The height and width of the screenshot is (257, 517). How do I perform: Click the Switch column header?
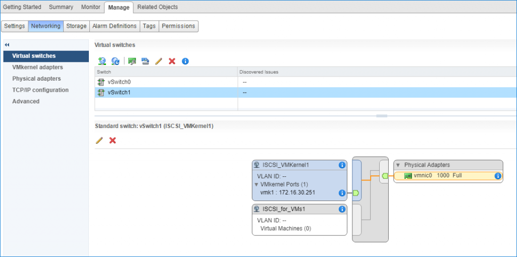pos(166,72)
